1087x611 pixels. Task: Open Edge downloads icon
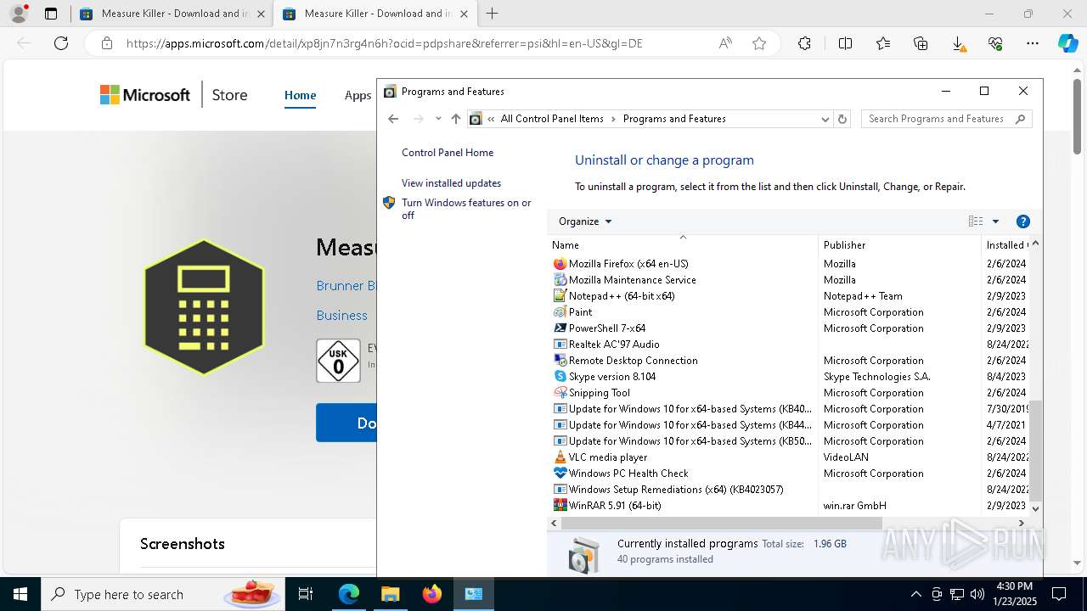click(958, 43)
